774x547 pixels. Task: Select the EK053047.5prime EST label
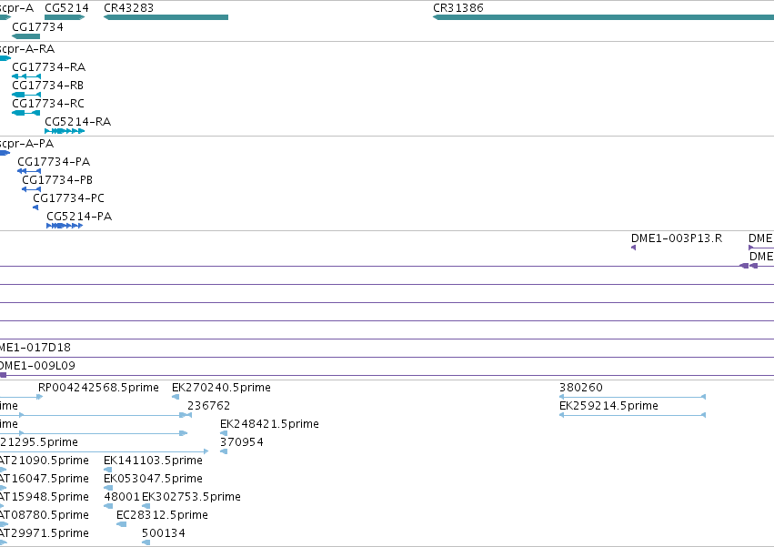click(x=153, y=479)
